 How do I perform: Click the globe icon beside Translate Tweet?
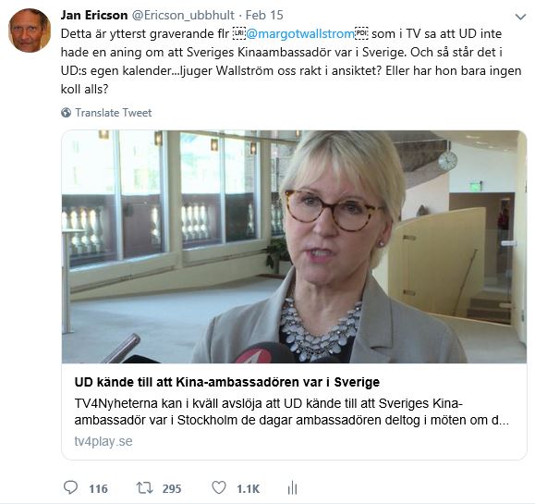coord(66,112)
